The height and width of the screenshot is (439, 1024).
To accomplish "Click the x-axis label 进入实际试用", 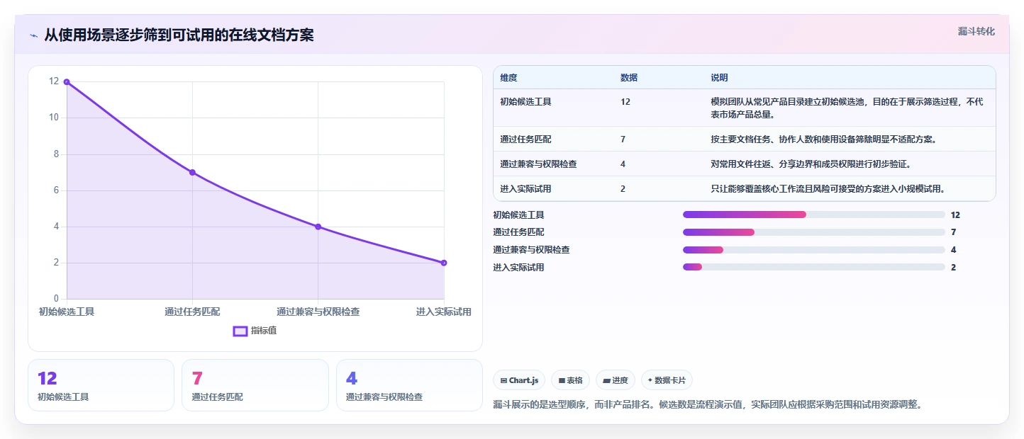I will [x=444, y=312].
